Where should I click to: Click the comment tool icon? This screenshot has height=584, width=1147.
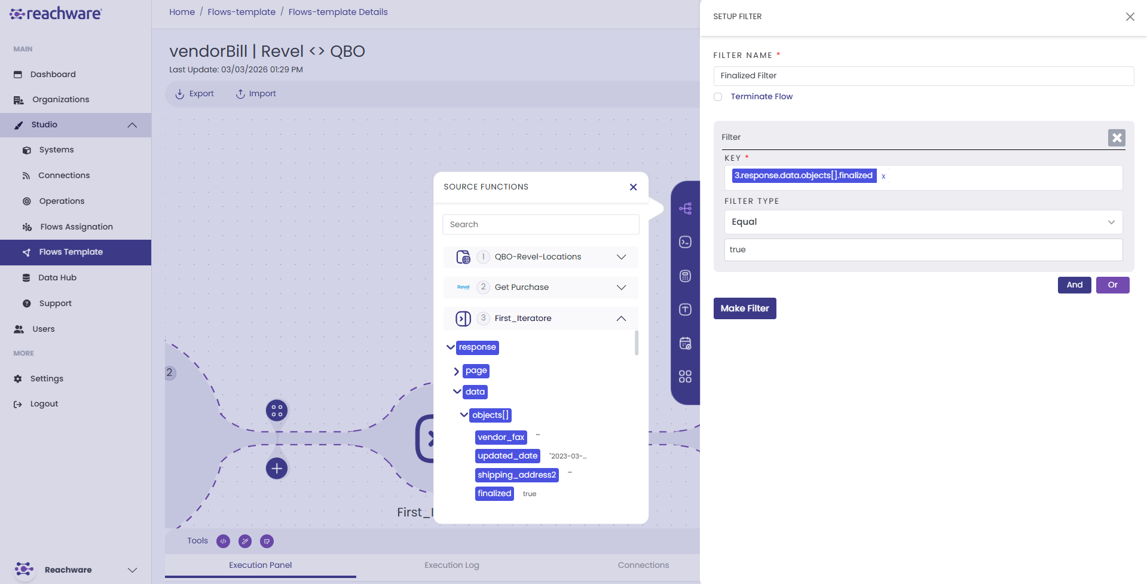coord(267,542)
